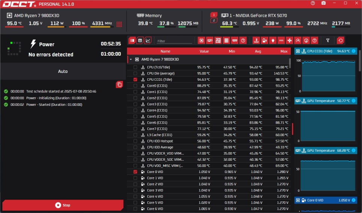This screenshot has width=362, height=213.
Task: Select log entry 'Power - Started (Duration : 01:00:00)'
Action: pyautogui.click(x=54, y=105)
